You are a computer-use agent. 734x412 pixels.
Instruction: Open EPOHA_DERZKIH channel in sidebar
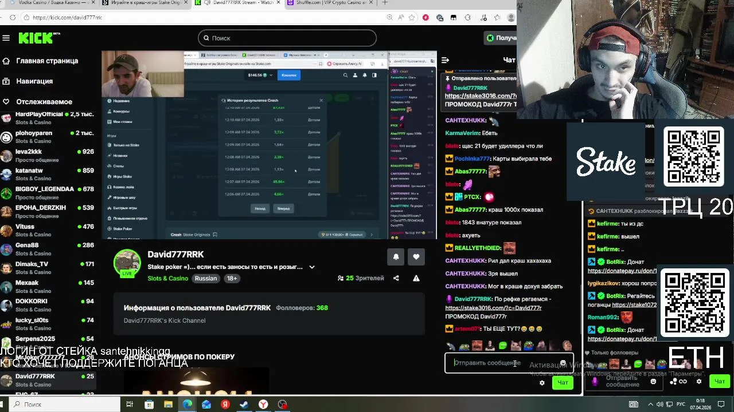point(48,212)
